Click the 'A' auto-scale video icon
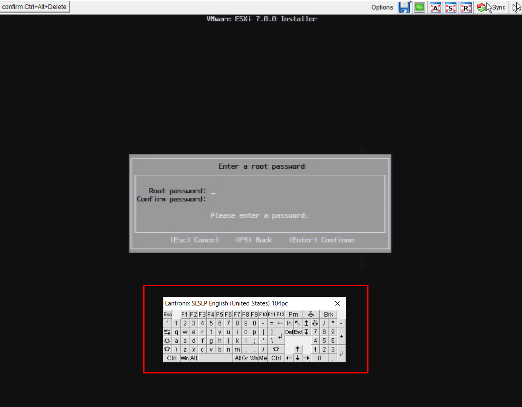 pyautogui.click(x=435, y=7)
